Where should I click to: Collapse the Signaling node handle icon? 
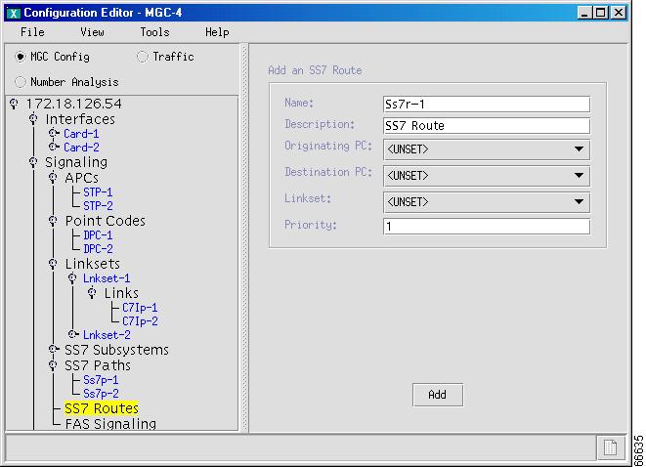coord(33,162)
